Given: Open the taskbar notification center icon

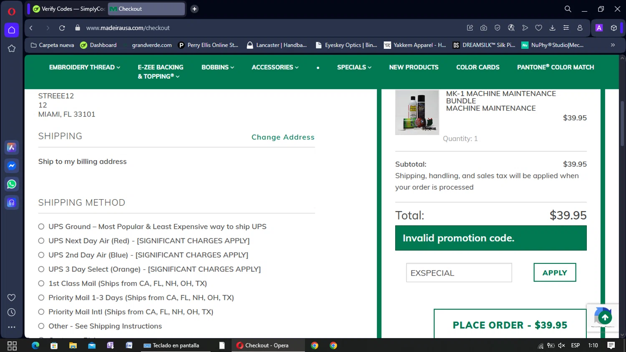Looking at the screenshot, I should pyautogui.click(x=611, y=345).
